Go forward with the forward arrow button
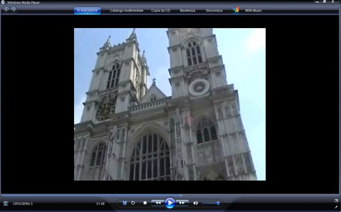The image size is (341, 212). click(14, 10)
